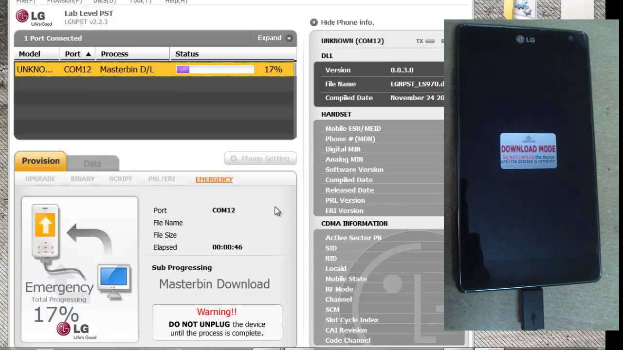Click the round arrow icon beside Hide Phone info
The width and height of the screenshot is (623, 350).
[x=314, y=22]
